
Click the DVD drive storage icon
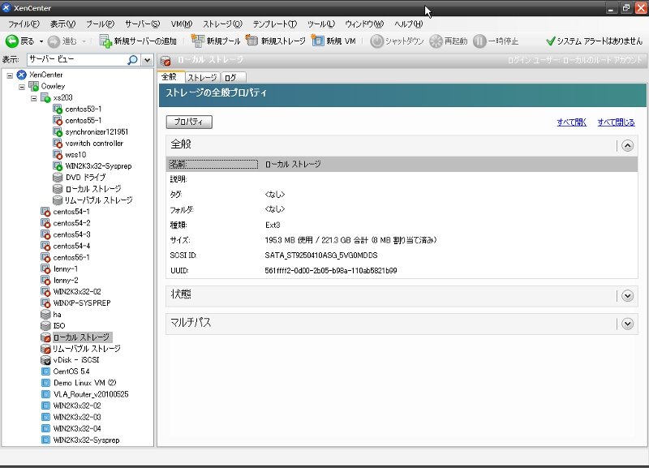point(58,178)
